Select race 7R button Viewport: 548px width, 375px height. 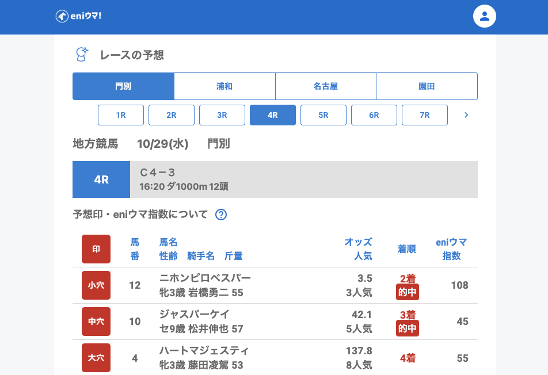[x=425, y=115]
